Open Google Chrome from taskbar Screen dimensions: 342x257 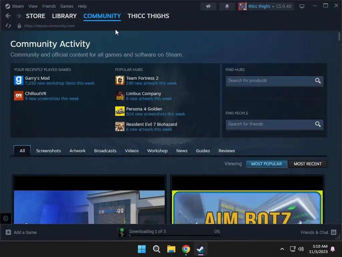coord(186,249)
